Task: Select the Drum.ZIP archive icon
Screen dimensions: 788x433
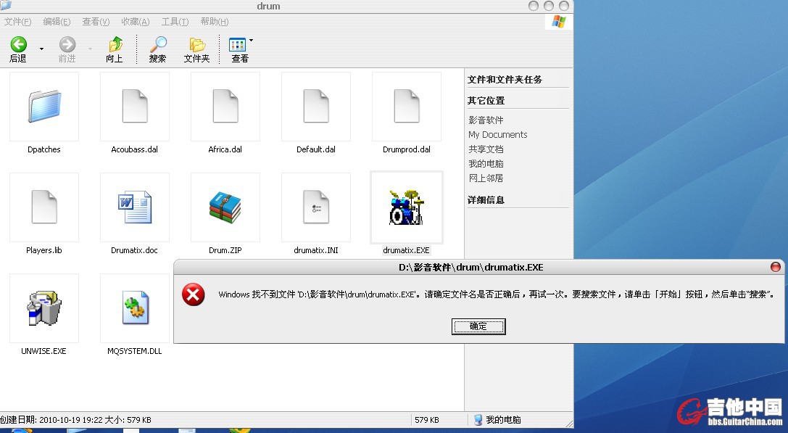Action: pos(225,207)
